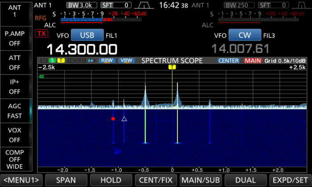The image size is (312, 187).
Task: Tap the main frequency 14.300.00
Action: tap(82, 49)
